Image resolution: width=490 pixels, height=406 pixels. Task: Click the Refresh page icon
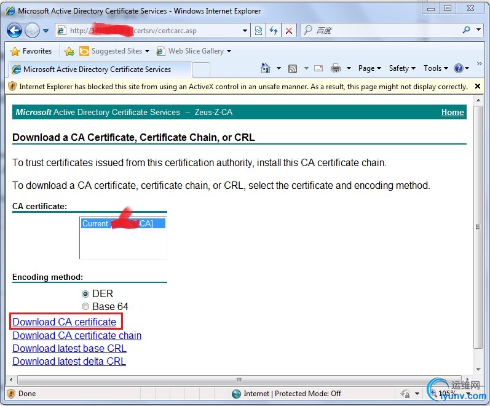(274, 31)
